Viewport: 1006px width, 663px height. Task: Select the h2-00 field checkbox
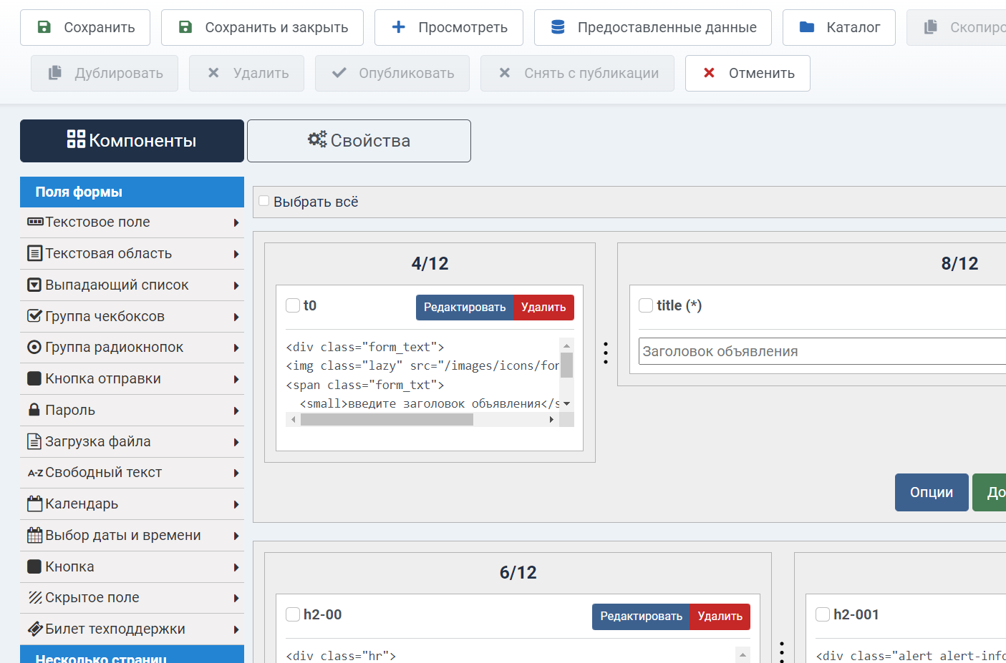point(293,614)
